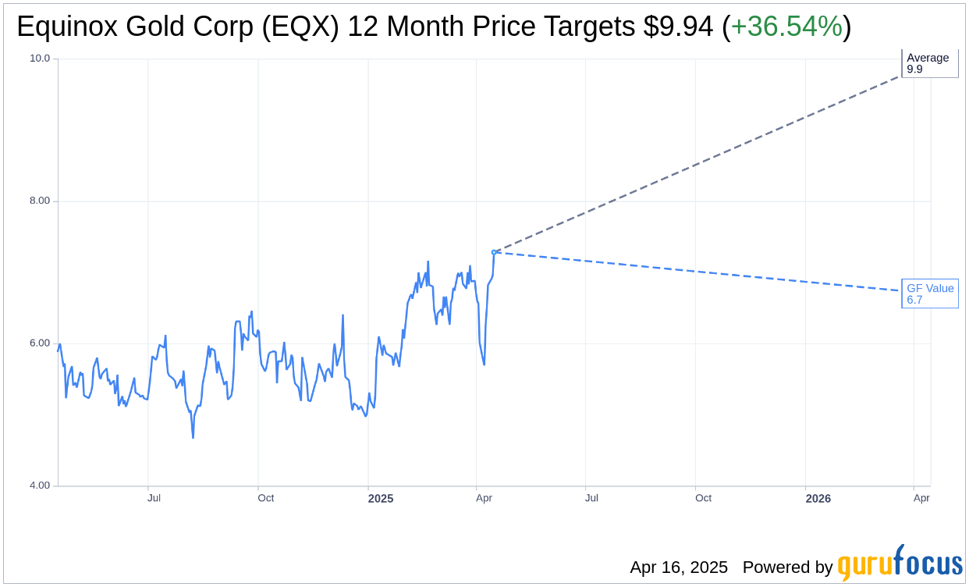This screenshot has width=969, height=587.
Task: Click the GuruFocus logo
Action: point(900,564)
